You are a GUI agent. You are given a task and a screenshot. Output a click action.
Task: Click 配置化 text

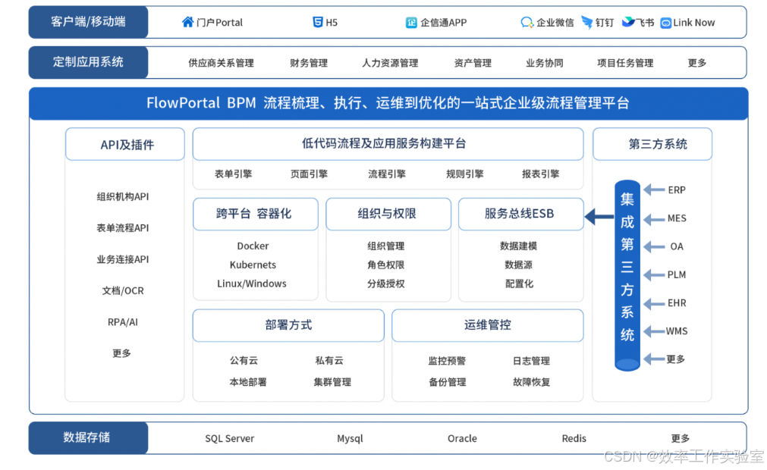(519, 284)
